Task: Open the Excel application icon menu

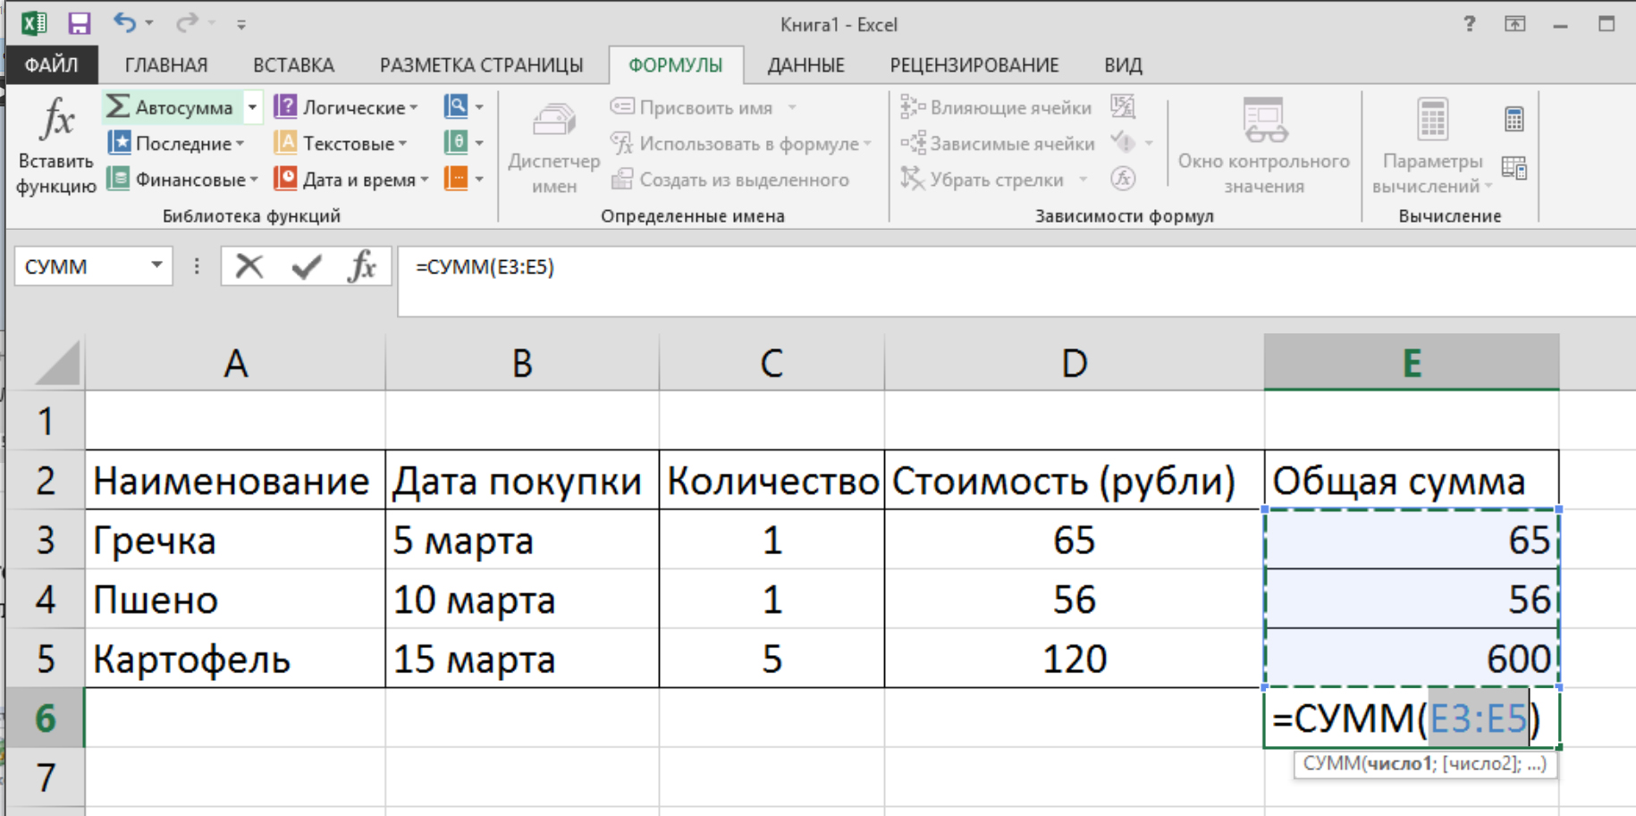Action: tap(34, 23)
